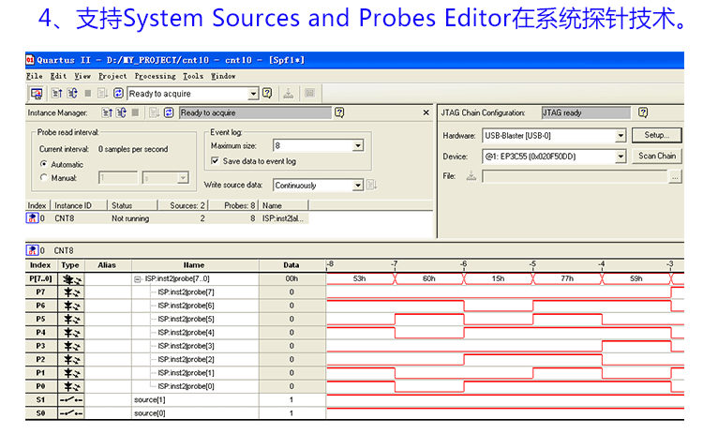The image size is (703, 434).
Task: Toggle Save data to event log checkbox
Action: [215, 160]
